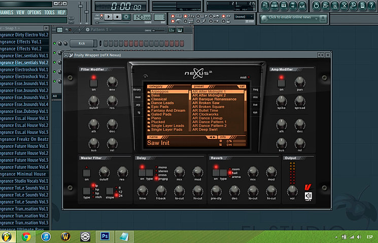Show the step sequencer via toolbar icon
Screen dimensions: 378x243
(274, 6)
